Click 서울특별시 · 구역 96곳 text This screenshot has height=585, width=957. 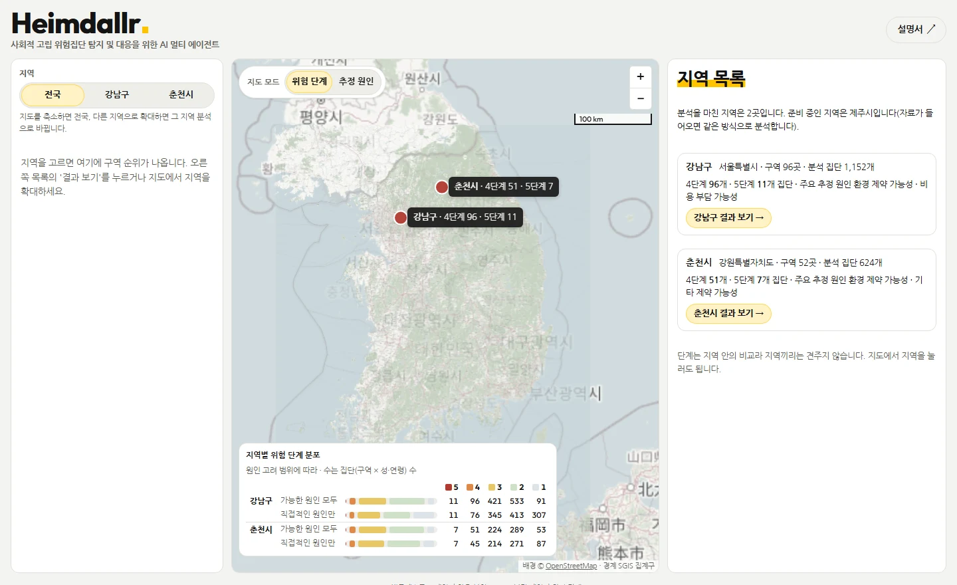(760, 167)
